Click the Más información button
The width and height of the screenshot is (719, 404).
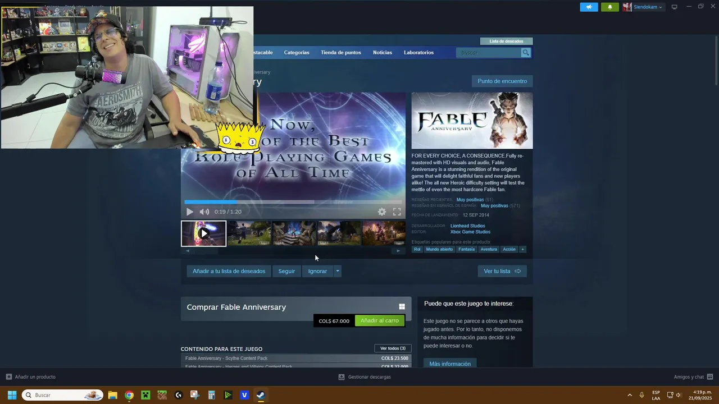click(450, 364)
